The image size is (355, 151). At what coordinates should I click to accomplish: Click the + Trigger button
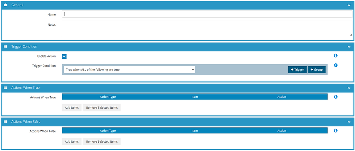pos(297,70)
